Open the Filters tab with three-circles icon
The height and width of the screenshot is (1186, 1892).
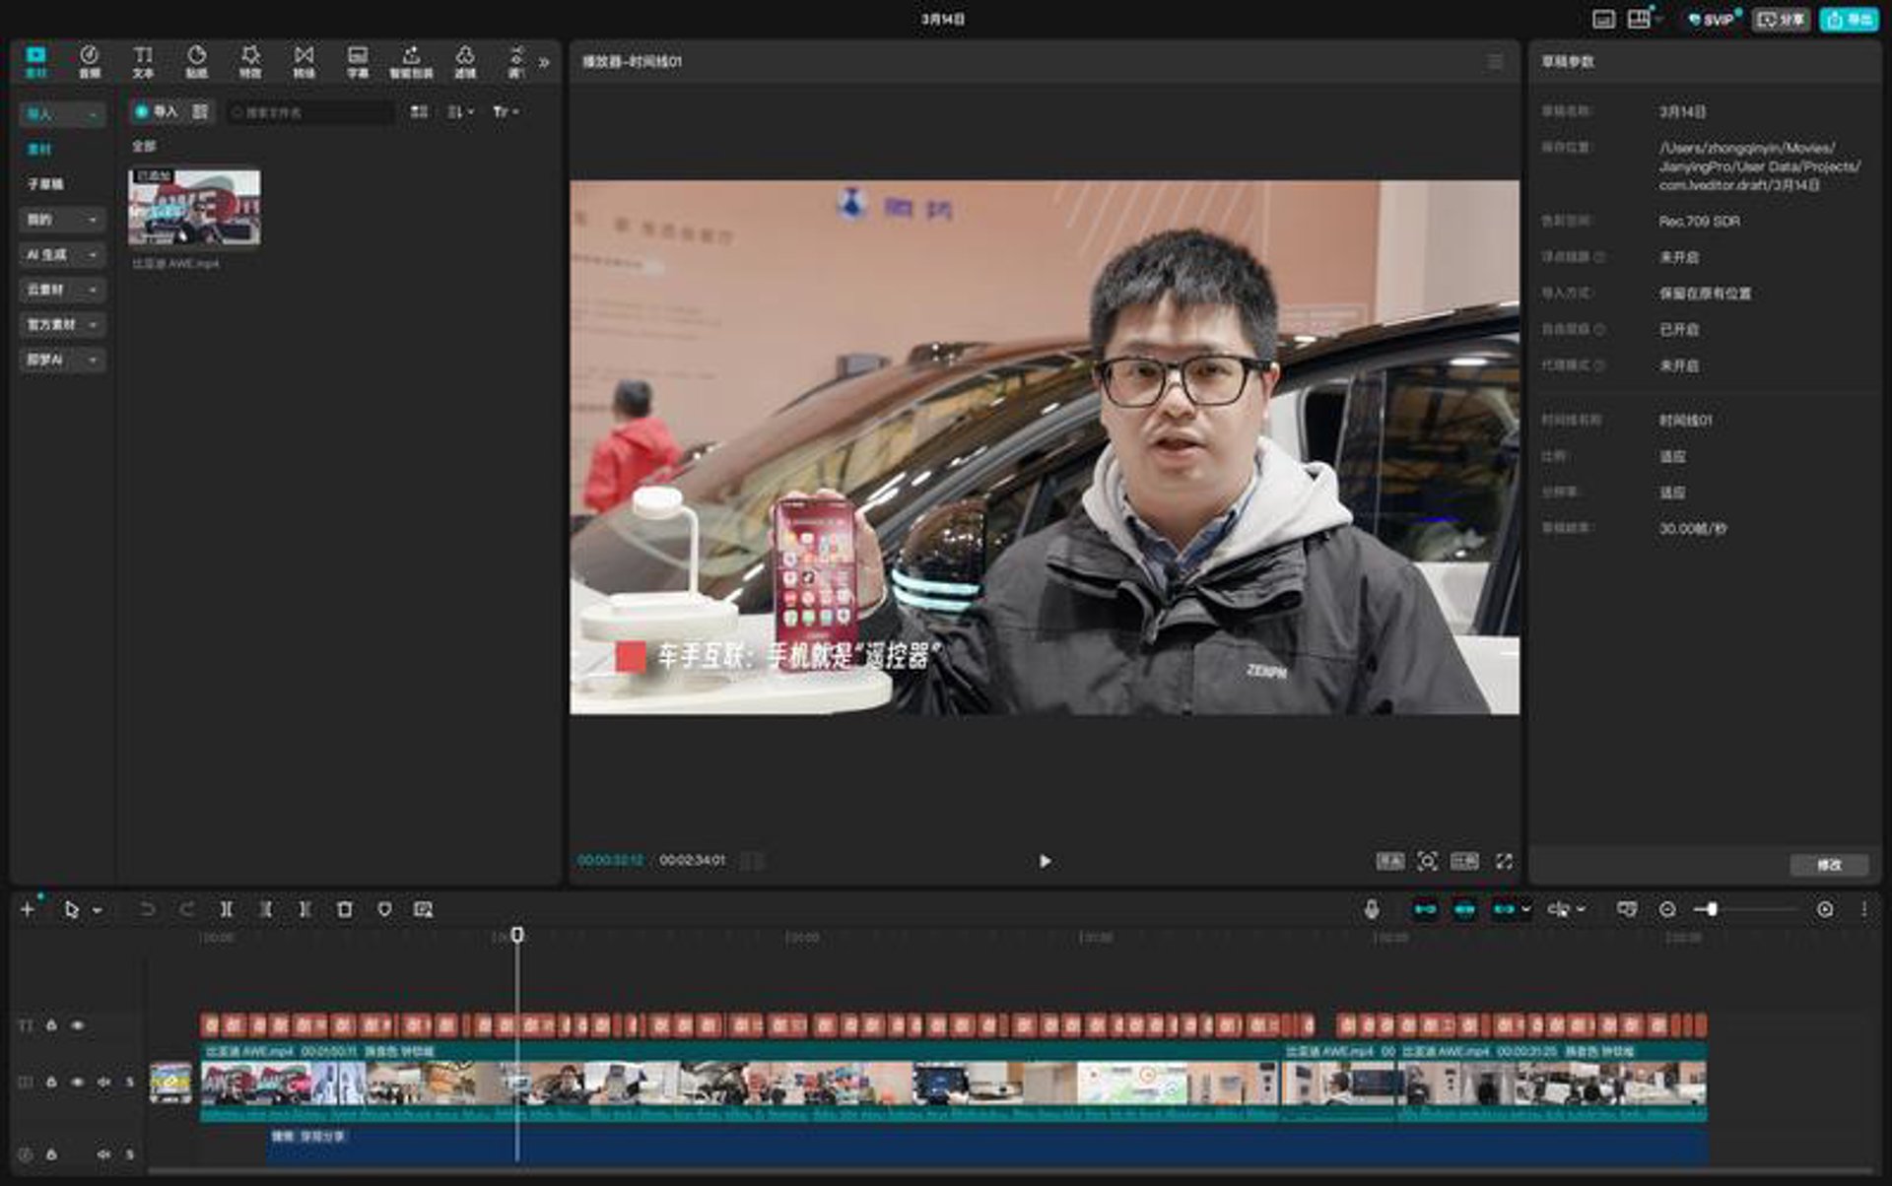[465, 61]
